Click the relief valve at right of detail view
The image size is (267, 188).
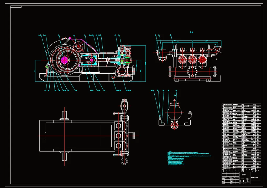(189, 115)
